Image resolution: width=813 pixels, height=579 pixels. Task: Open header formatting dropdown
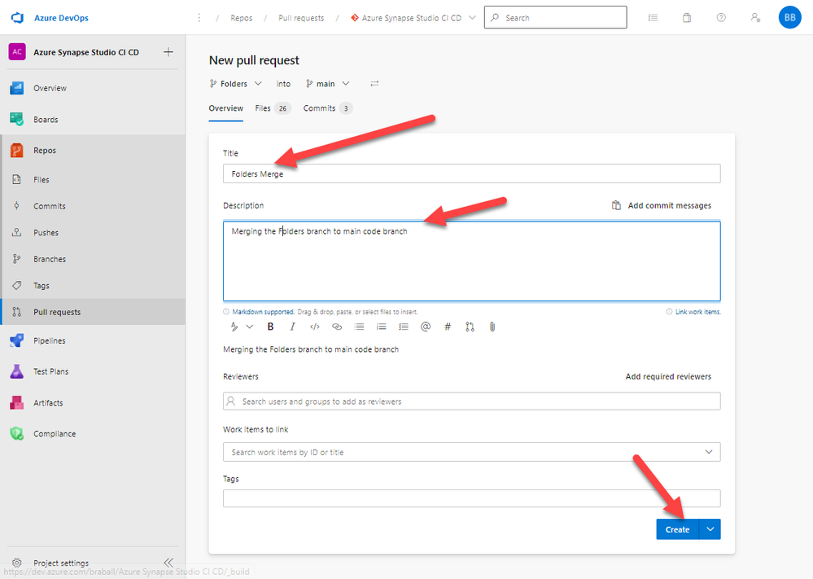click(x=241, y=327)
